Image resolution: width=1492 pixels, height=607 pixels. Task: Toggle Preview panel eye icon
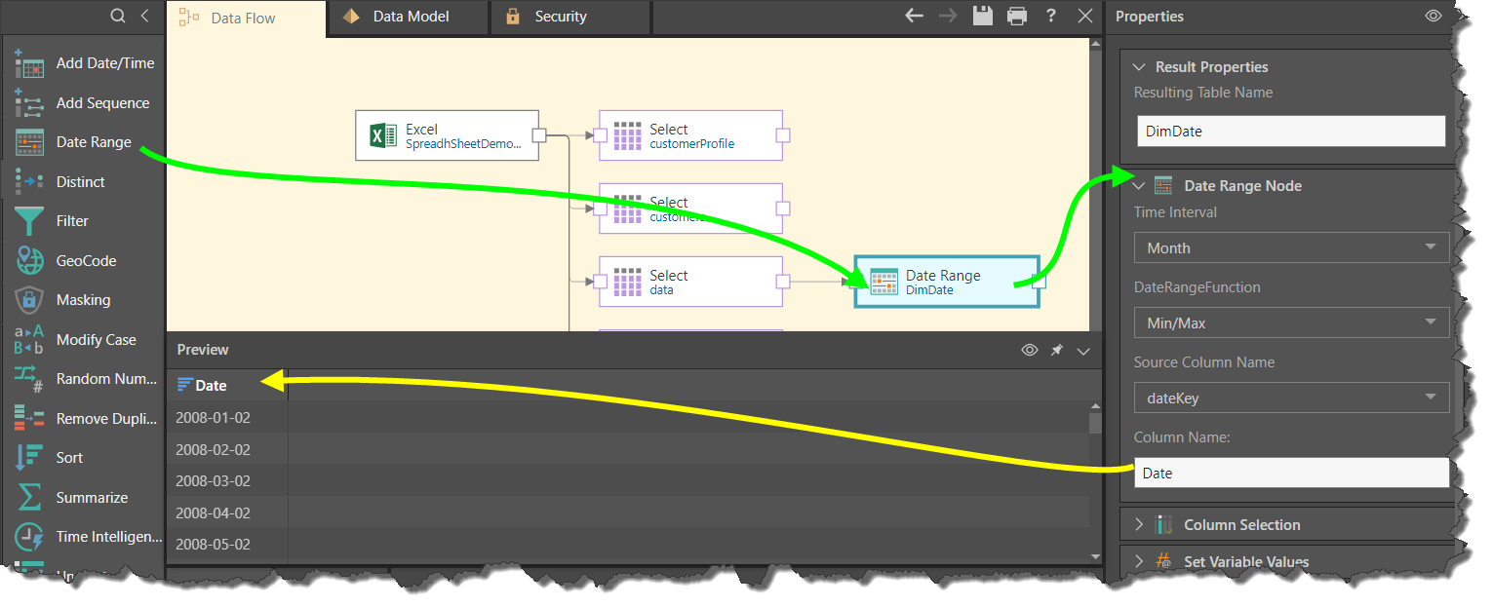click(x=1029, y=350)
